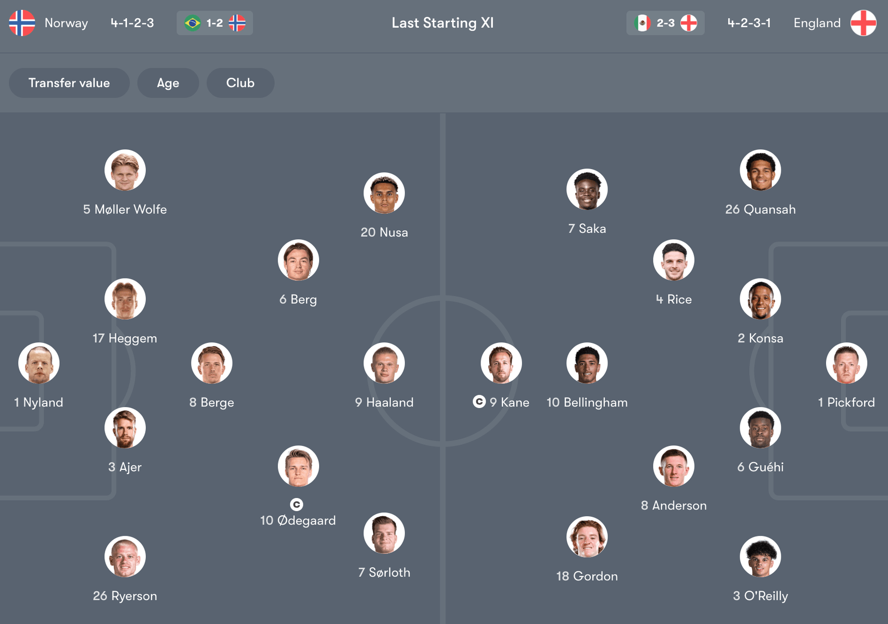Click the captain badge beside Kane
This screenshot has height=624, width=888.
[479, 402]
